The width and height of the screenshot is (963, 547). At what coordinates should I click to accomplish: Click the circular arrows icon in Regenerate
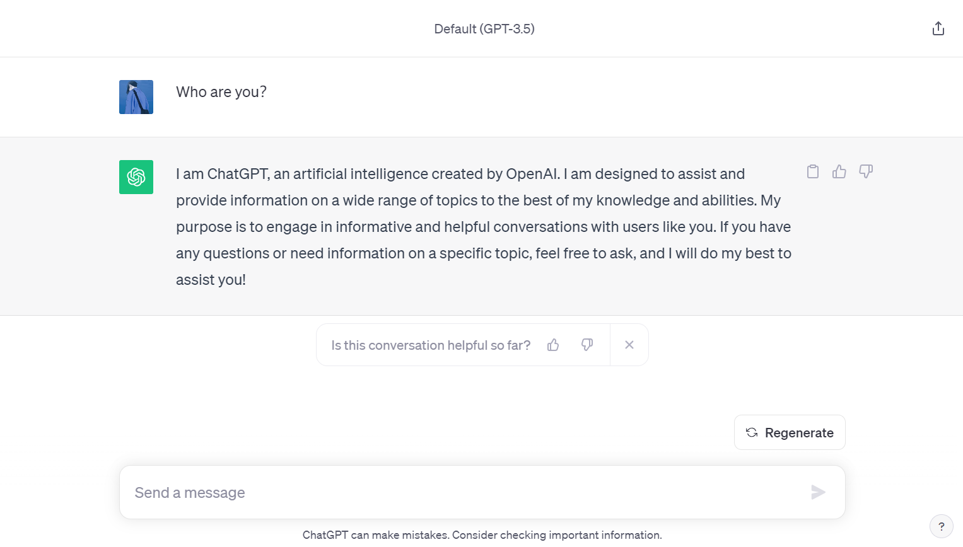[x=752, y=432]
